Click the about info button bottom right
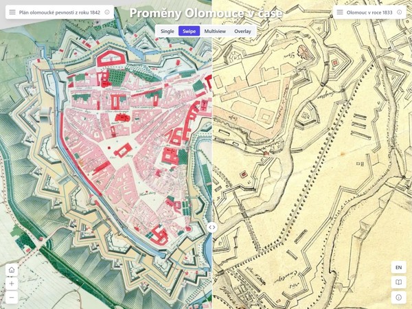This screenshot has width=412, height=309. [x=399, y=297]
